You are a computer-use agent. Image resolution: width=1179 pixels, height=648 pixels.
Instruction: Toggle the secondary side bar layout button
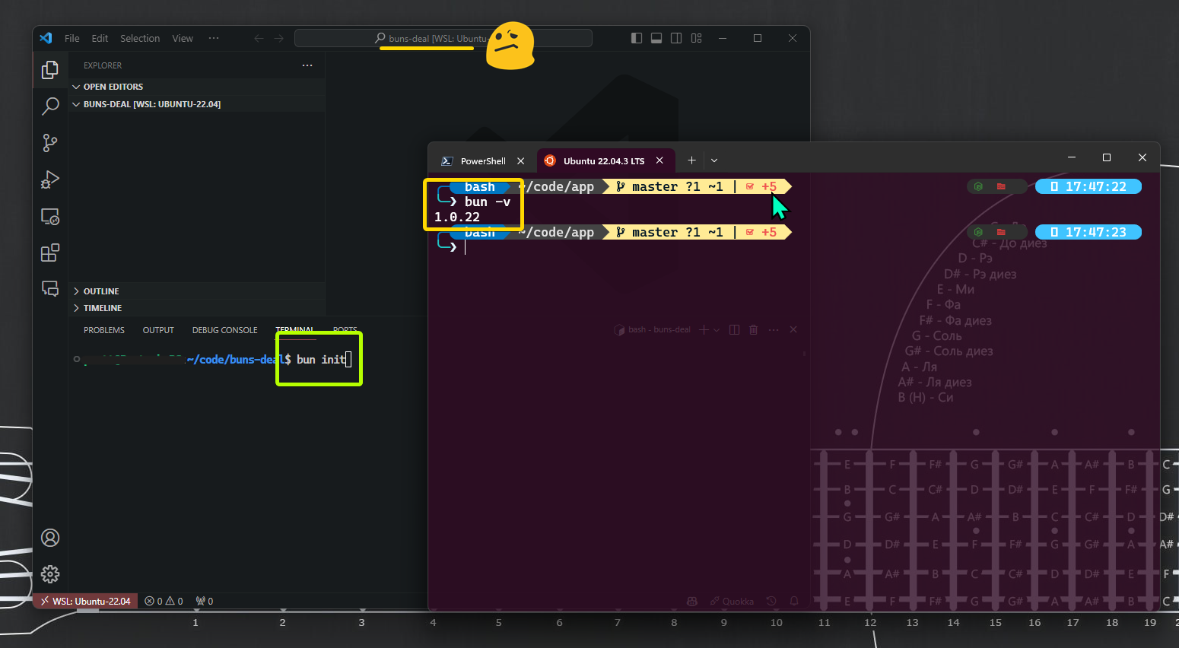point(676,38)
